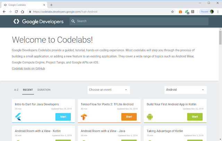Image resolution: width=222 pixels, height=141 pixels.
Task: Open the orange extension icon
Action: pyautogui.click(x=180, y=12)
